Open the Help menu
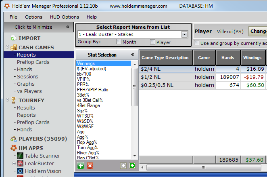Screen dimensions: 267x177 click(92, 17)
